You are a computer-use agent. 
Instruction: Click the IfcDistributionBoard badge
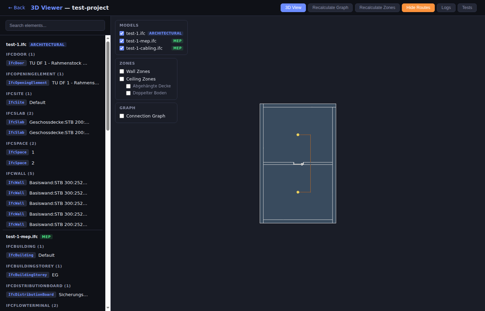tap(31, 295)
